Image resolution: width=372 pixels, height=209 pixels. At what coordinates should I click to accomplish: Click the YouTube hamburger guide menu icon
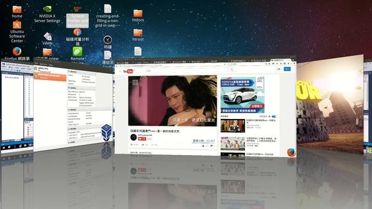tap(120, 71)
